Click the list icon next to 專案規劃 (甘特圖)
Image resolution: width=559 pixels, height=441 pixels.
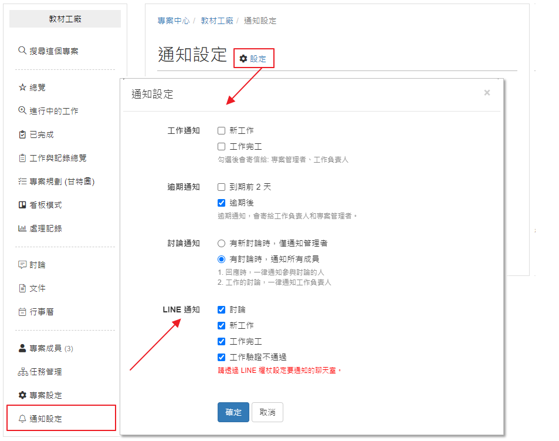22,181
